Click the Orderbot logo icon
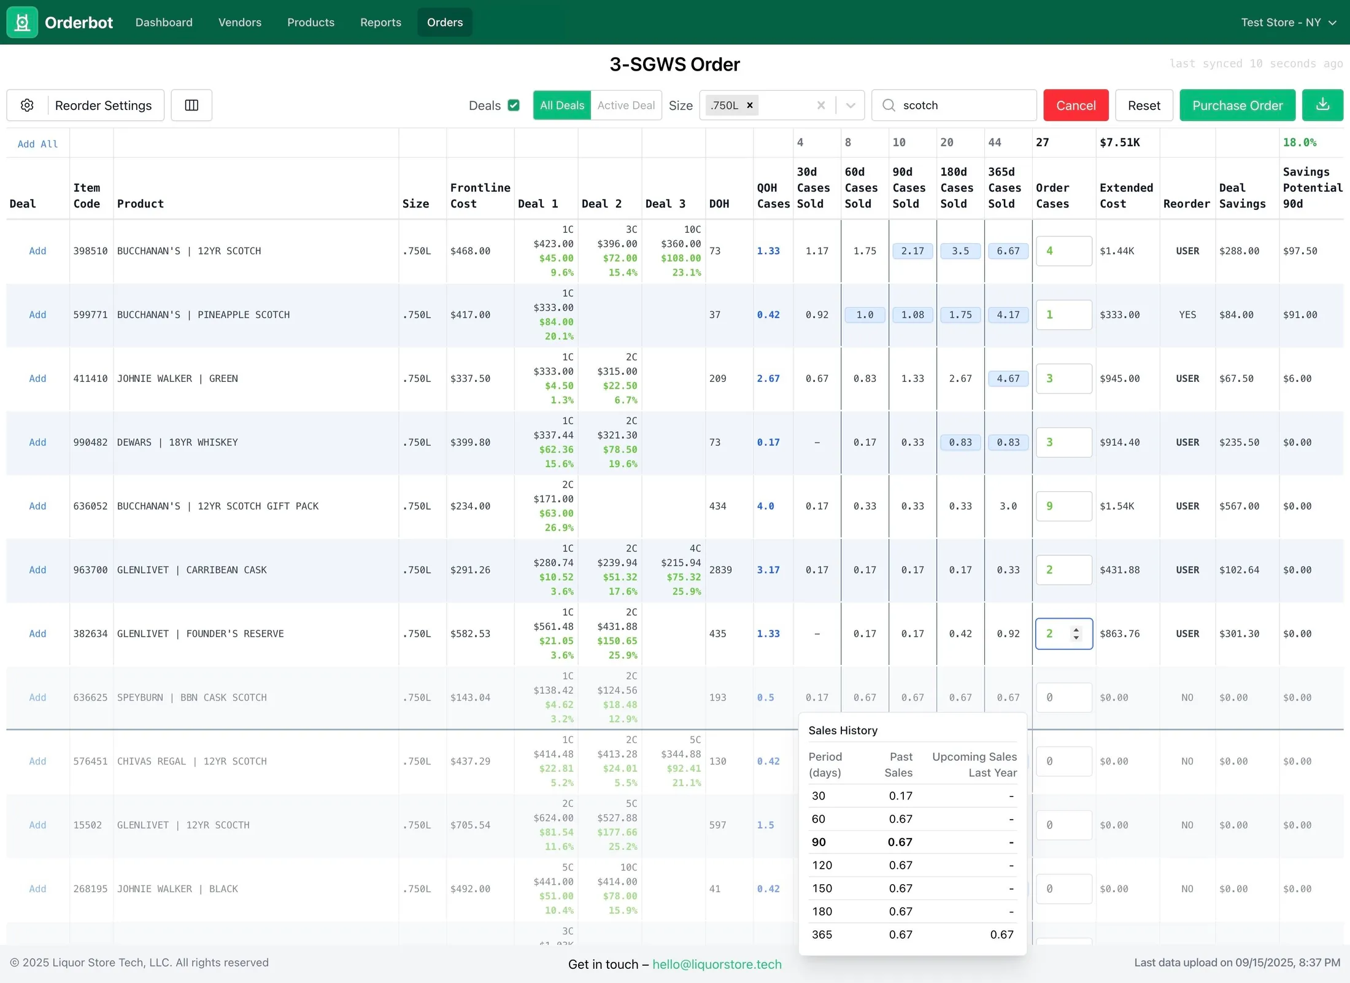 (x=22, y=22)
